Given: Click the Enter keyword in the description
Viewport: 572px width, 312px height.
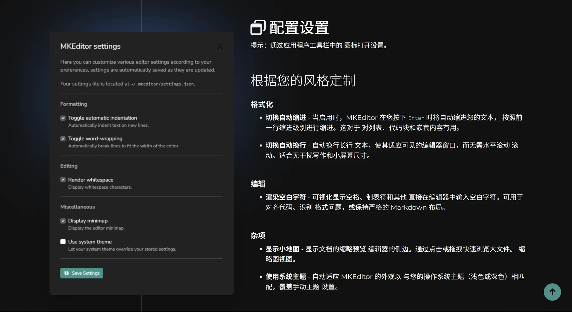Looking at the screenshot, I should (x=416, y=118).
